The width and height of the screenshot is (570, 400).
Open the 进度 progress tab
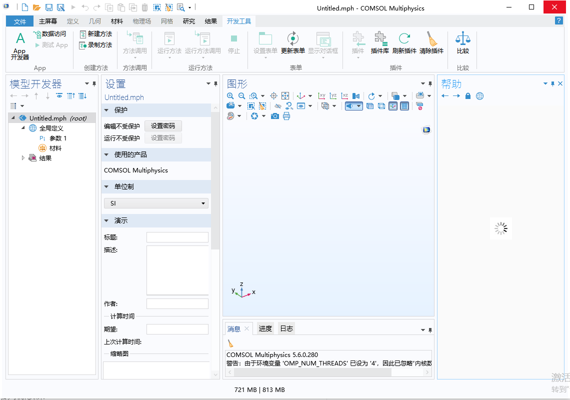tap(265, 328)
